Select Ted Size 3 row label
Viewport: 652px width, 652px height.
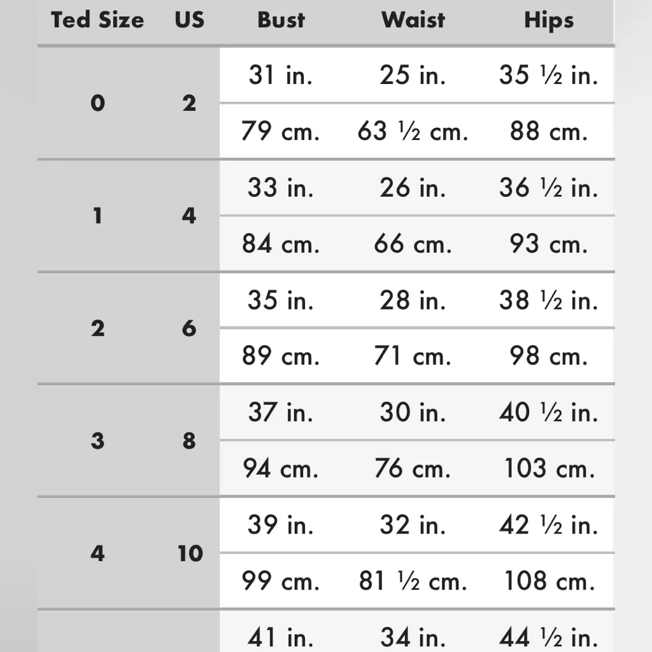(x=97, y=441)
